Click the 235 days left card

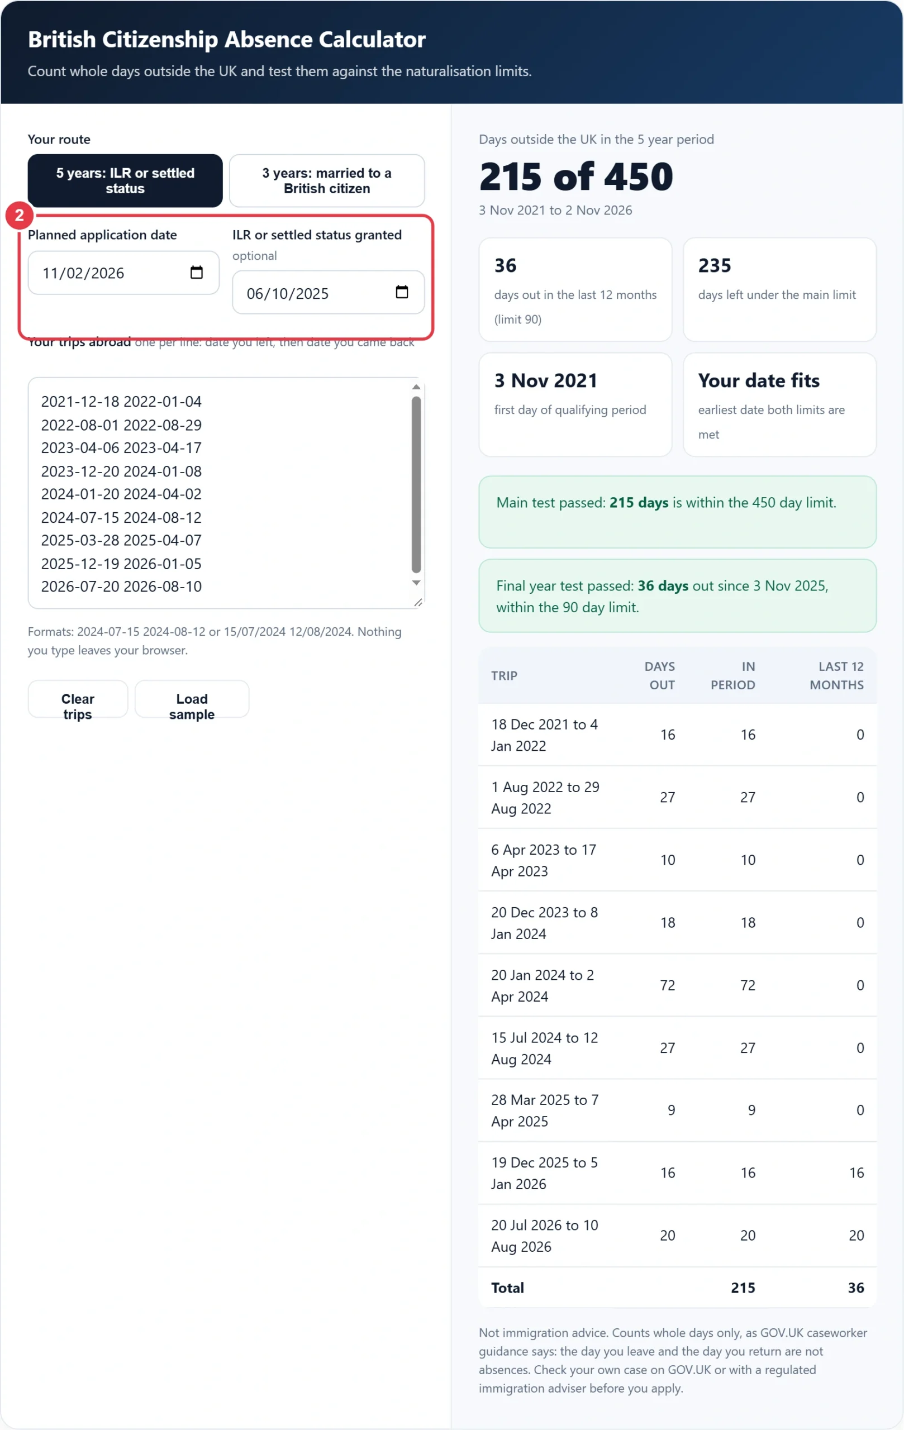779,290
